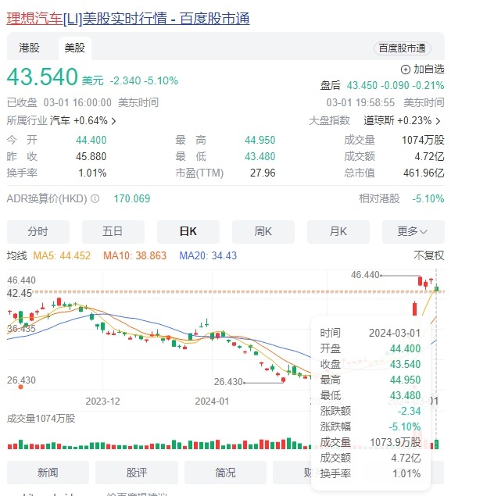Click the 加自选 plus circle icon
The width and height of the screenshot is (494, 496).
tap(406, 70)
